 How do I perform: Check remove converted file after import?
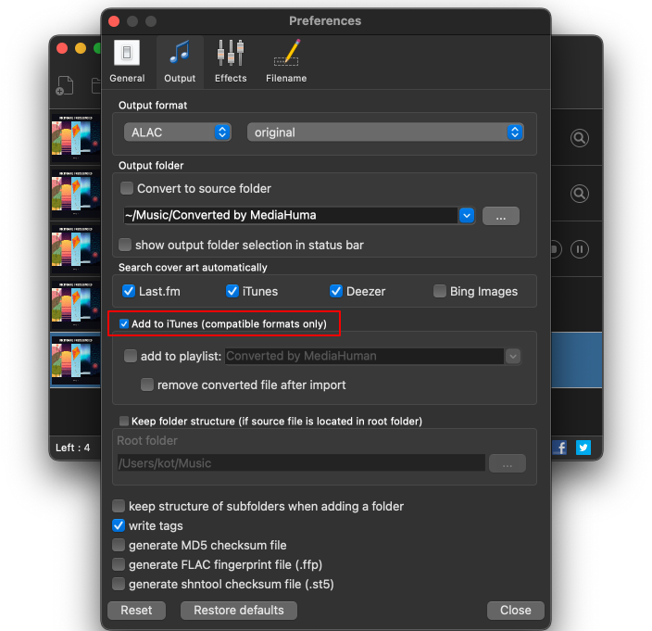[146, 385]
